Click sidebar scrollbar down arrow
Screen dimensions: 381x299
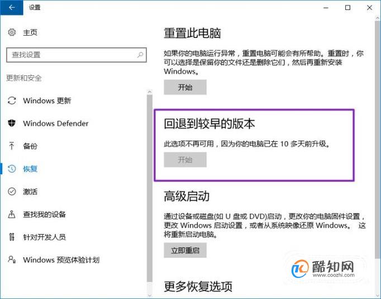[x=150, y=295]
